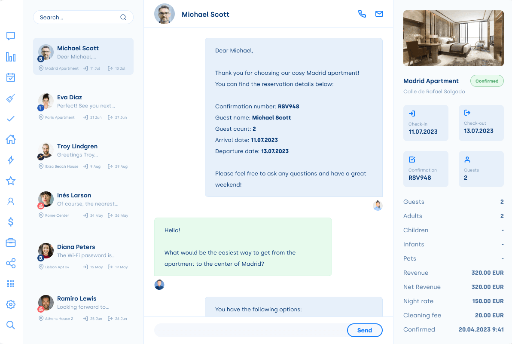This screenshot has height=344, width=512.
Task: Open the calendar icon in left sidebar
Action: [11, 77]
